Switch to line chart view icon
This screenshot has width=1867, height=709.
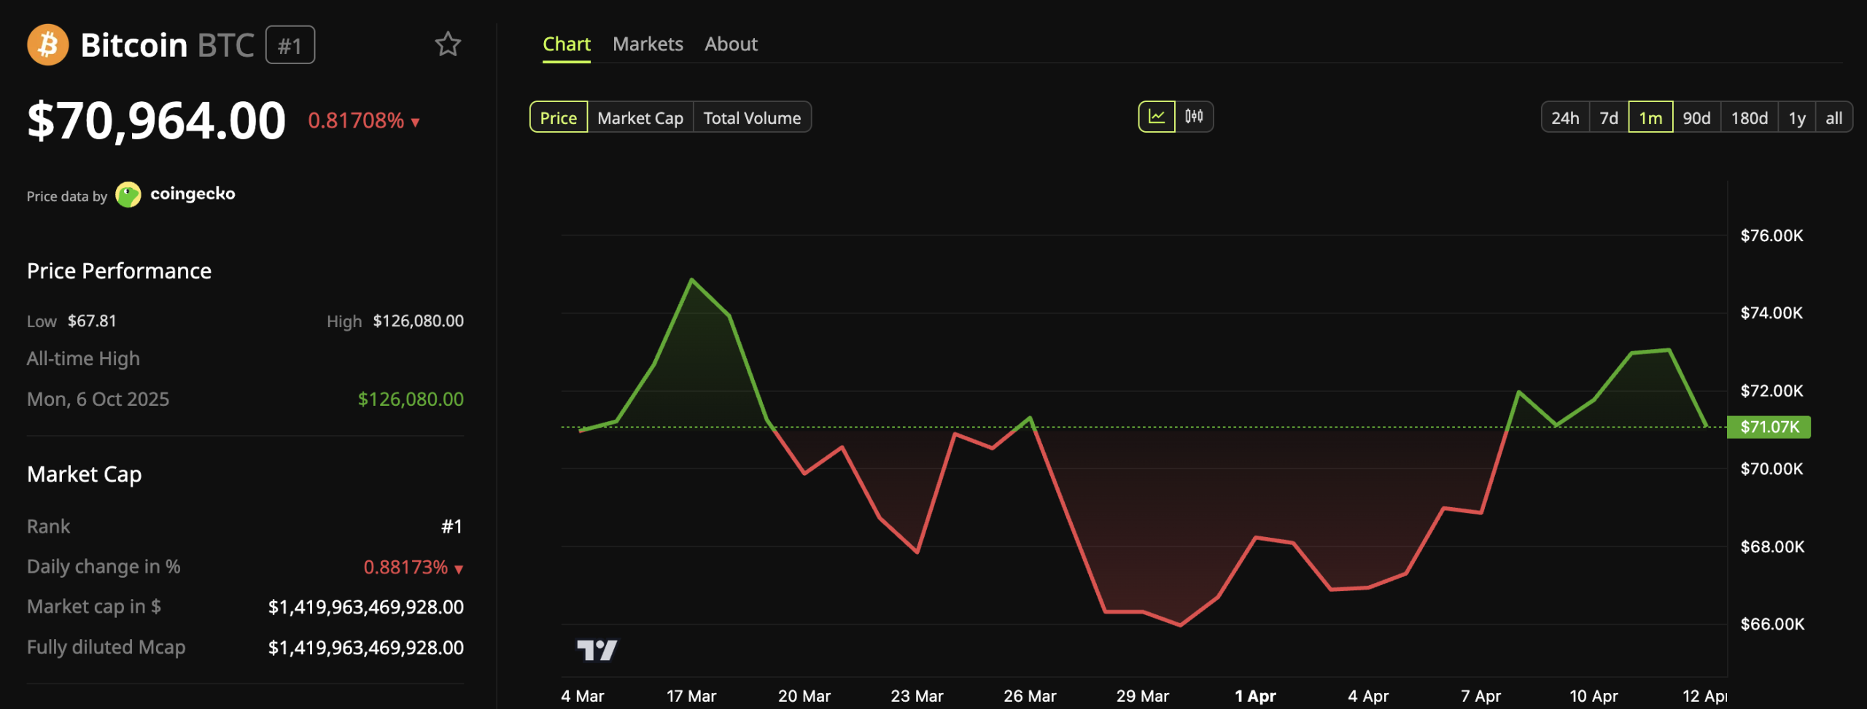1157,117
